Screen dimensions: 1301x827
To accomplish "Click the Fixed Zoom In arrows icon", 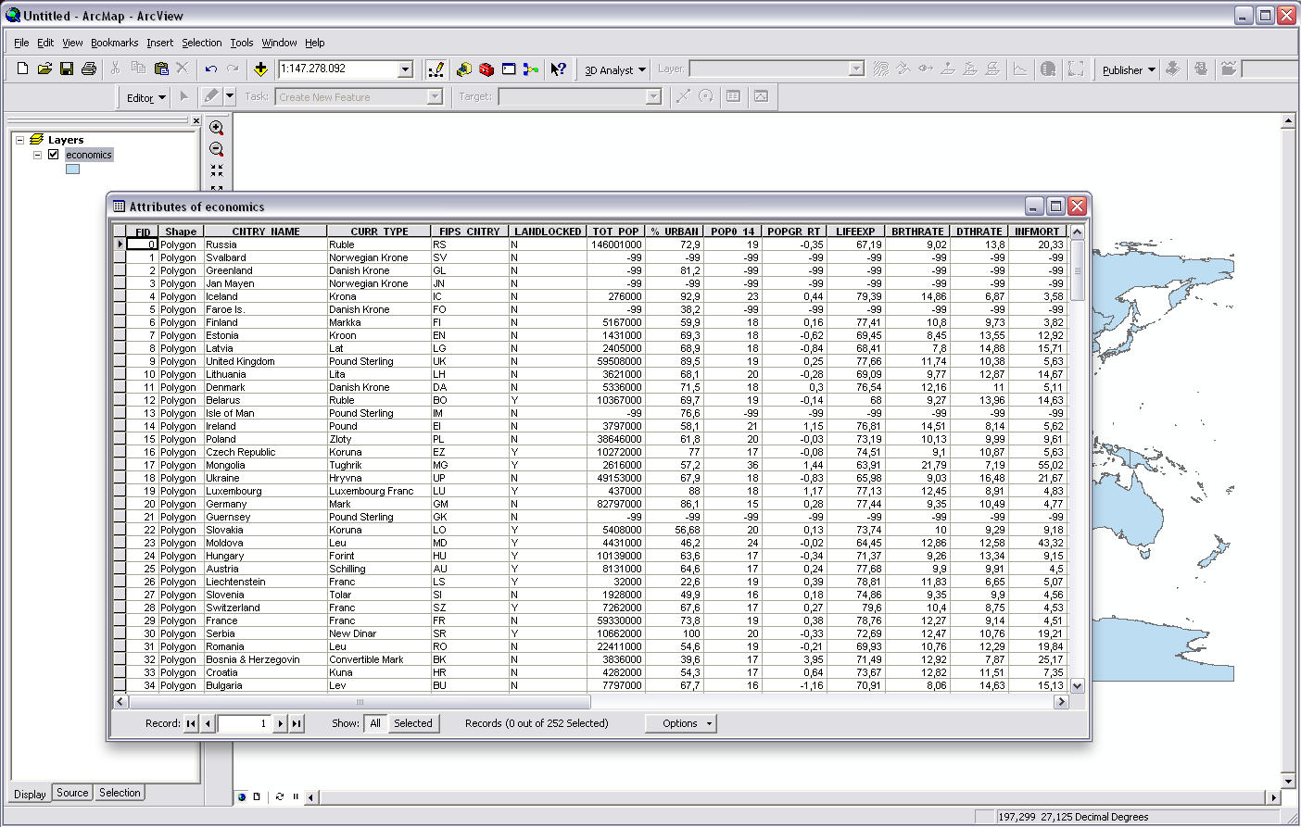I will point(217,170).
